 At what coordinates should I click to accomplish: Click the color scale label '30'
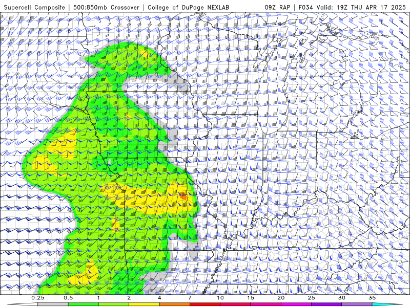click(x=341, y=298)
